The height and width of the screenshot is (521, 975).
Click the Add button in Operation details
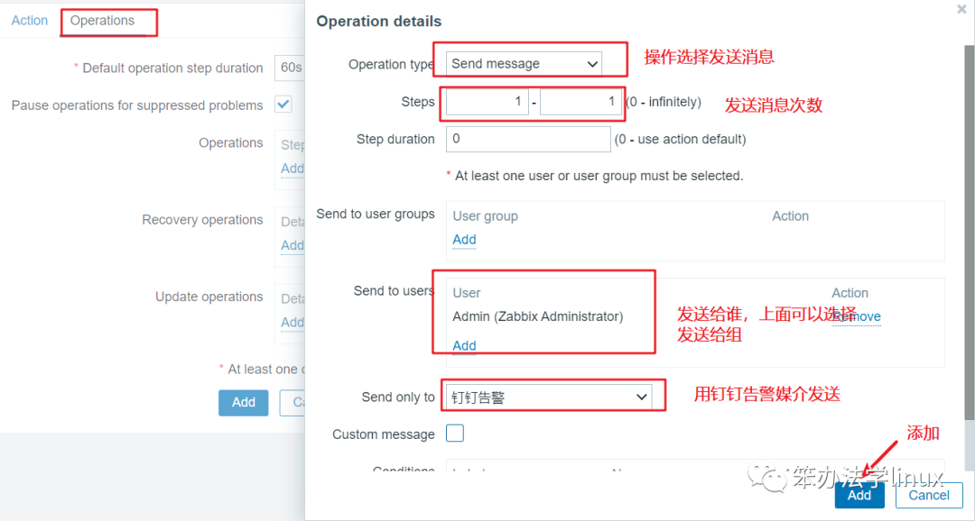tap(859, 495)
